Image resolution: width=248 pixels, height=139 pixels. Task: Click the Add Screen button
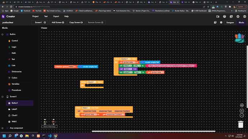pyautogui.click(x=58, y=23)
